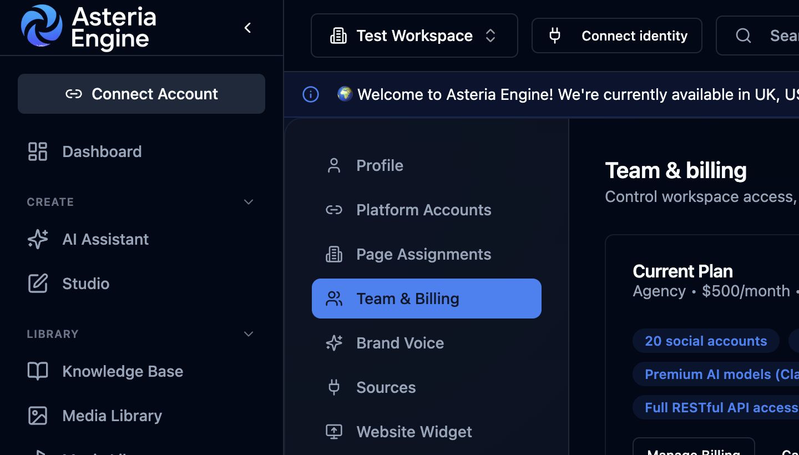The image size is (799, 455).
Task: Click the 20 social accounts badge
Action: click(x=706, y=341)
